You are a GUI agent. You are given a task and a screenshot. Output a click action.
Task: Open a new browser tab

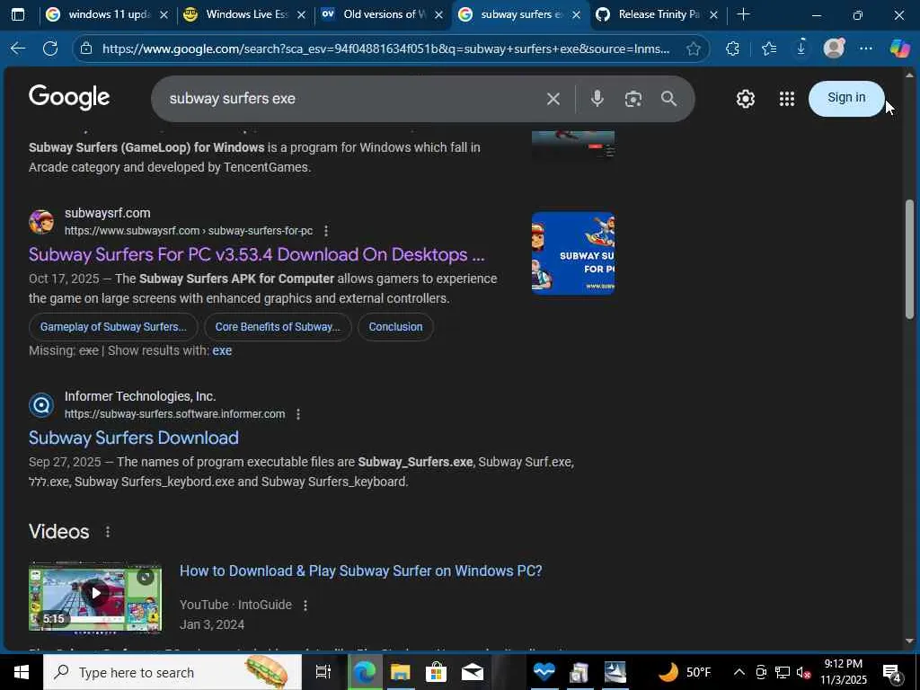coord(743,14)
